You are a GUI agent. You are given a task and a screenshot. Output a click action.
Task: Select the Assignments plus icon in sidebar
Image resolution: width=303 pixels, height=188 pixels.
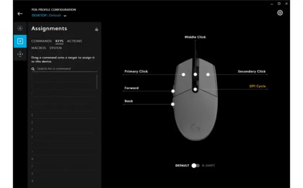click(20, 41)
